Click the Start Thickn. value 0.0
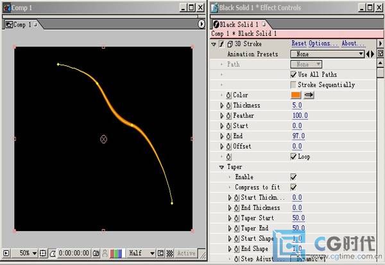The image size is (385, 265). point(297,198)
